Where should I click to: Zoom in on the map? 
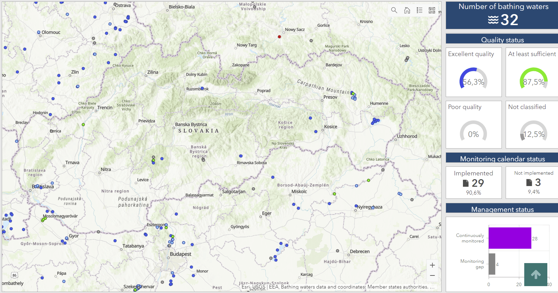pos(432,265)
